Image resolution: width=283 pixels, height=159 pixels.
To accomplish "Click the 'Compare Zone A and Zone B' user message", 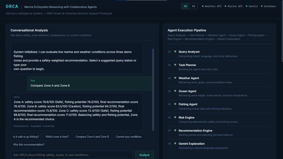I will click(89, 84).
